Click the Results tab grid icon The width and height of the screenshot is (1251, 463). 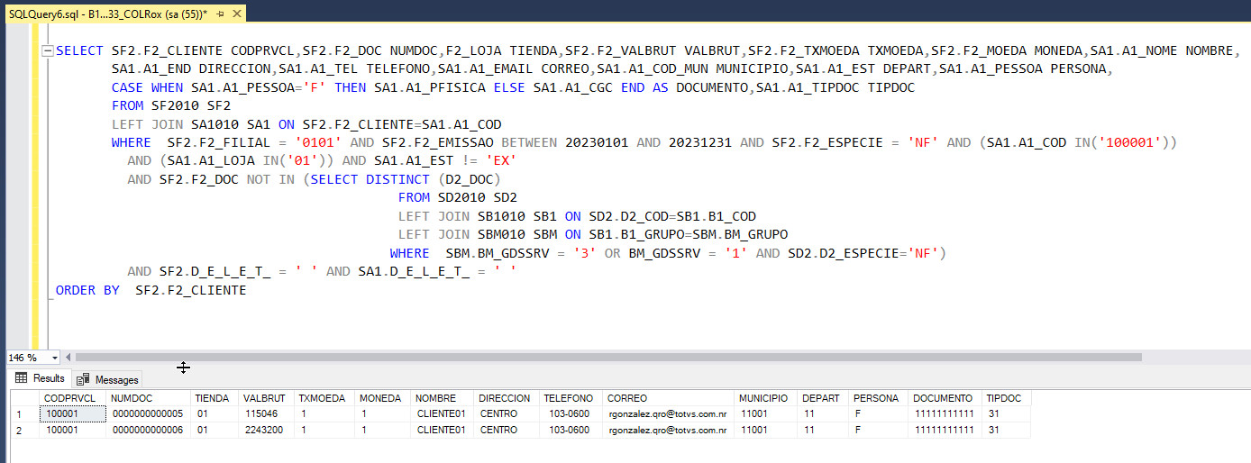(22, 378)
